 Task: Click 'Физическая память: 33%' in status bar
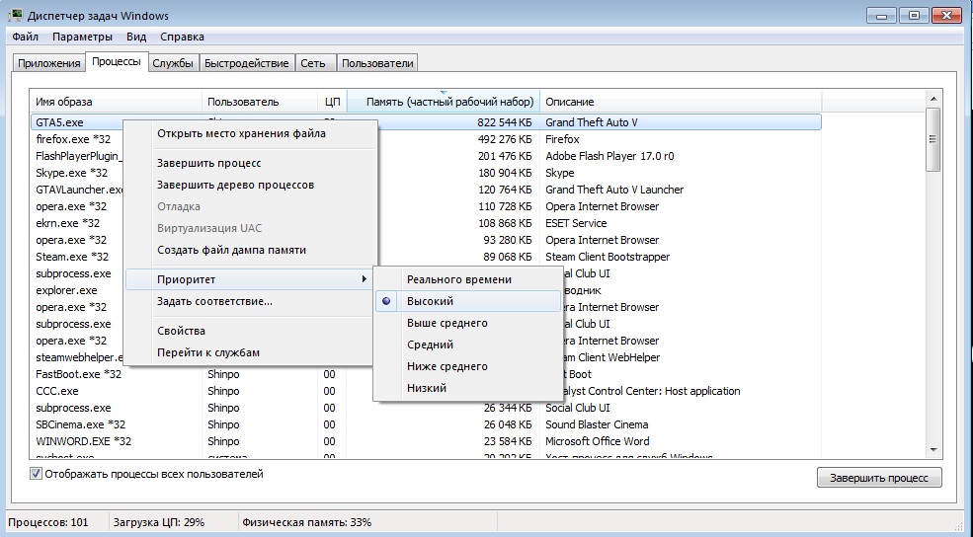[x=306, y=522]
